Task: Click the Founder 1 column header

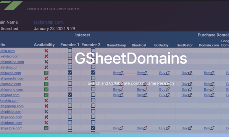Action: pyautogui.click(x=70, y=45)
